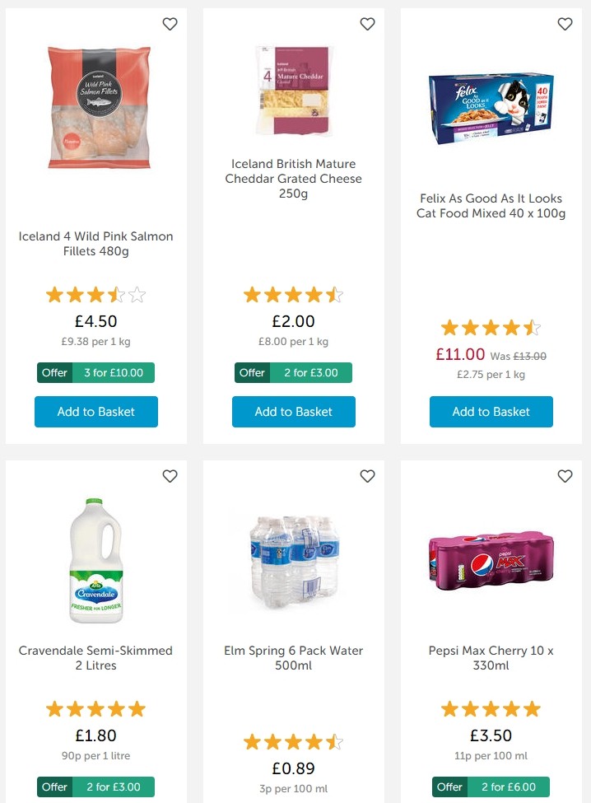591x803 pixels.
Task: Click the third star on Felix Cat Food rating
Action: click(x=491, y=327)
